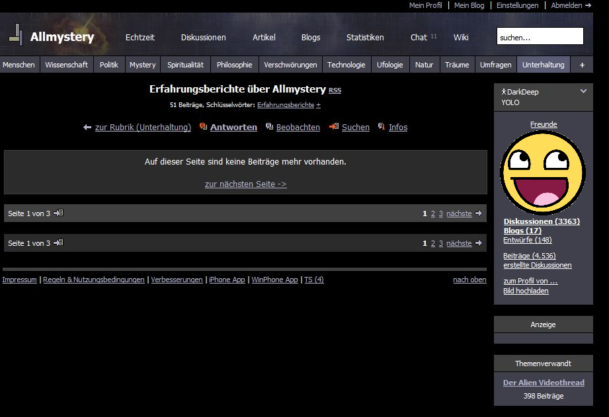Open the Spiritualität category tab
609x417 pixels.
pos(185,65)
